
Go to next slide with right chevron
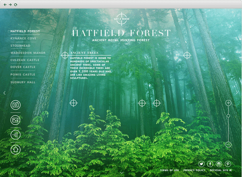237,93
